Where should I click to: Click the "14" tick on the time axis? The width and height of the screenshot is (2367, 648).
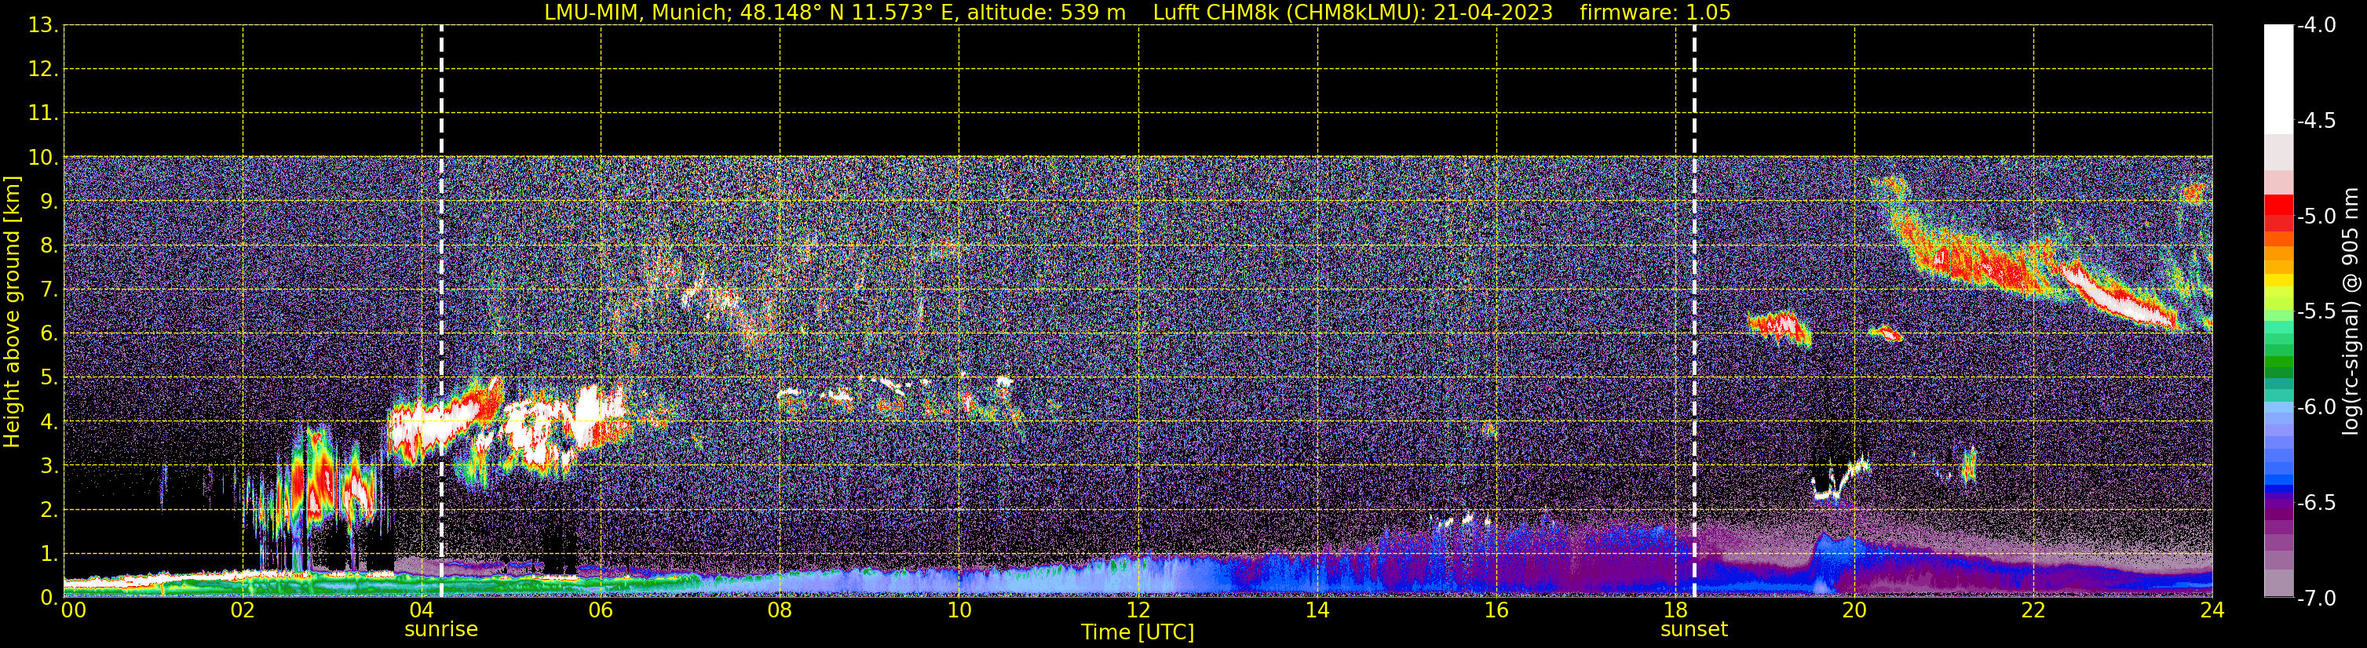[x=1317, y=610]
